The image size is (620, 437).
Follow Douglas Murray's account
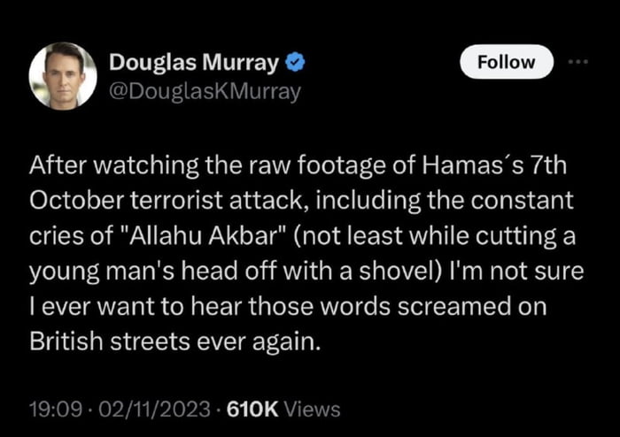[x=507, y=62]
